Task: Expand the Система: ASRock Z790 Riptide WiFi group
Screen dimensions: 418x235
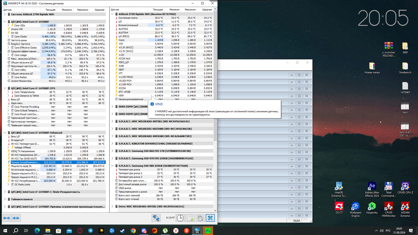Action: click(x=5, y=14)
